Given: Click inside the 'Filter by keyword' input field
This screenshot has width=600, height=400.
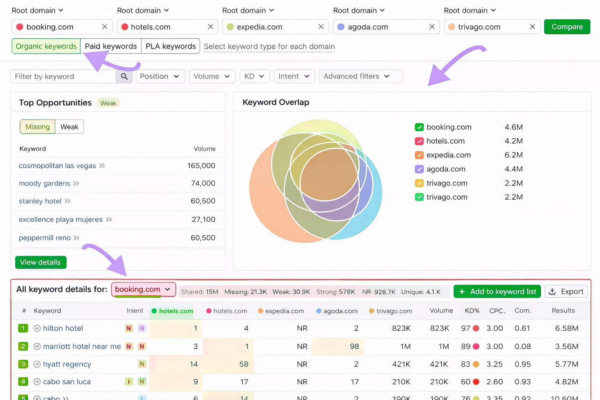Looking at the screenshot, I should coord(62,76).
